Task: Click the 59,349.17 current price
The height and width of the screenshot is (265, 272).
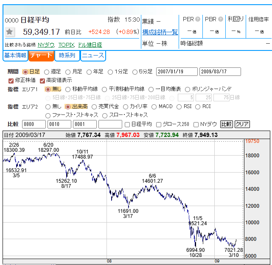Action: (41, 32)
